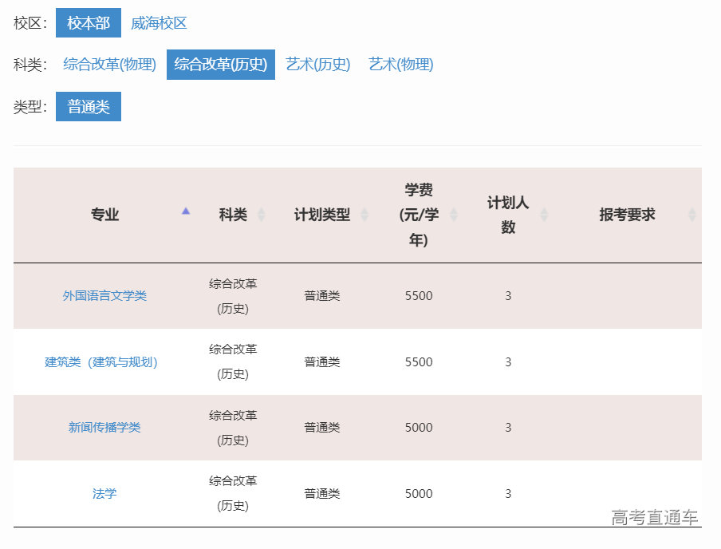Select the 校本部 campus filter
The width and height of the screenshot is (721, 549).
coord(89,23)
